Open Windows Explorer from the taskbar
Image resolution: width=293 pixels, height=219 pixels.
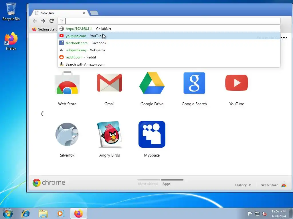pyautogui.click(x=43, y=213)
